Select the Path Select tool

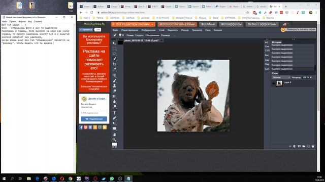114,123
